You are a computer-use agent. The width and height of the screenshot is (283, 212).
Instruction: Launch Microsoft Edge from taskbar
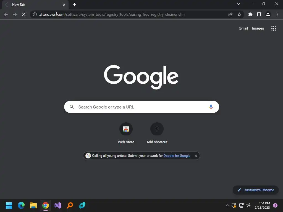tap(21, 205)
